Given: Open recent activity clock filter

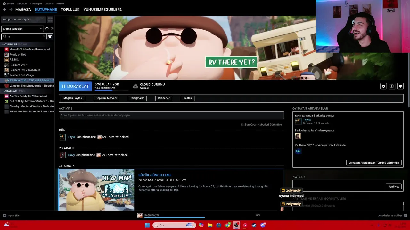Looking at the screenshot, I should pyautogui.click(x=47, y=29).
